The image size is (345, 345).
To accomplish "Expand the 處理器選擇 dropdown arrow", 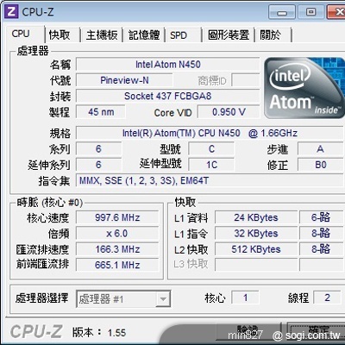I will point(163,299).
